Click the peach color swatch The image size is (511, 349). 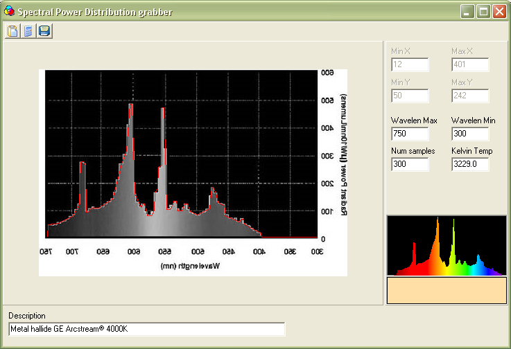point(447,290)
